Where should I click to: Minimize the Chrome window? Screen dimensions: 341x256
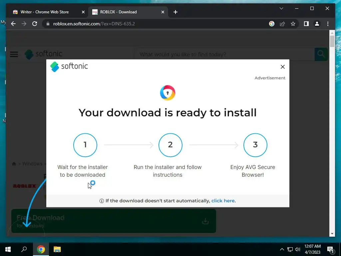[297, 8]
